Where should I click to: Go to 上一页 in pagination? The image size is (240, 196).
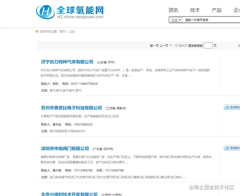pyautogui.click(x=164, y=46)
